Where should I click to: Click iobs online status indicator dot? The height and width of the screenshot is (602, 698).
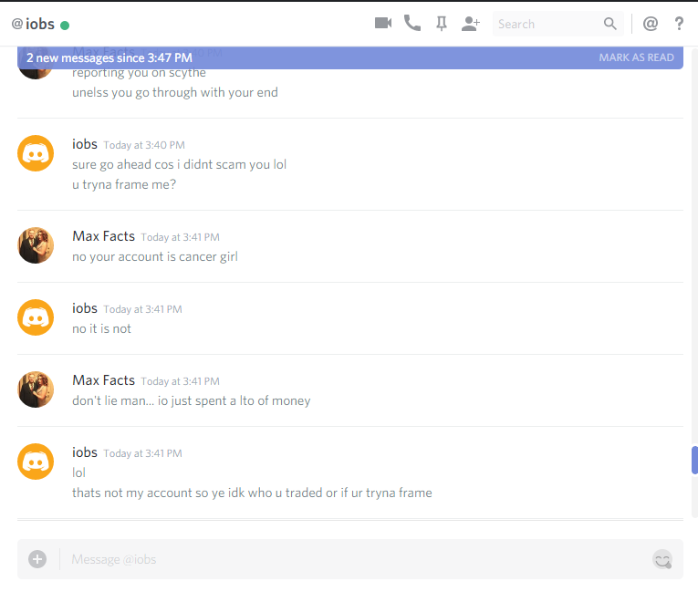65,26
